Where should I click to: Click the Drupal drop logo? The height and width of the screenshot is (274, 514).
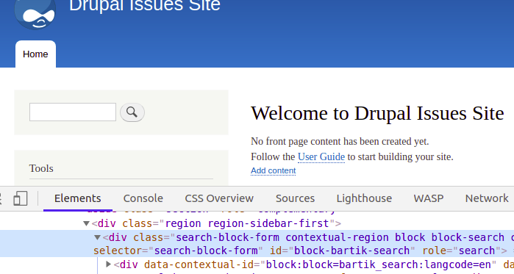[x=35, y=15]
